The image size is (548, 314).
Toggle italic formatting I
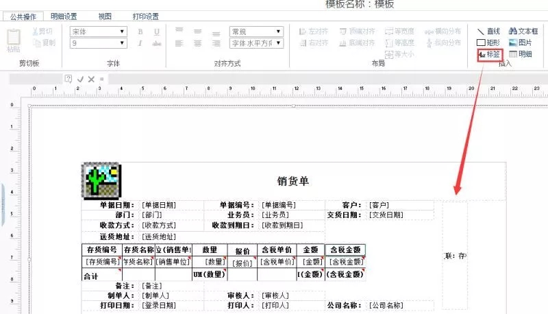click(x=140, y=43)
